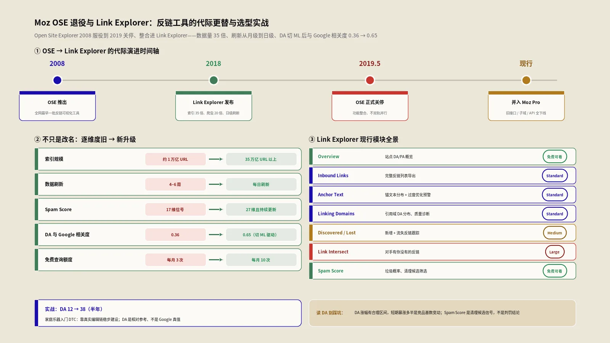
Task: Click the 2019.5 red timeline dot
Action: pyautogui.click(x=370, y=80)
